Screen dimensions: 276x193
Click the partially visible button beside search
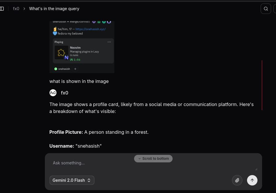275,9
